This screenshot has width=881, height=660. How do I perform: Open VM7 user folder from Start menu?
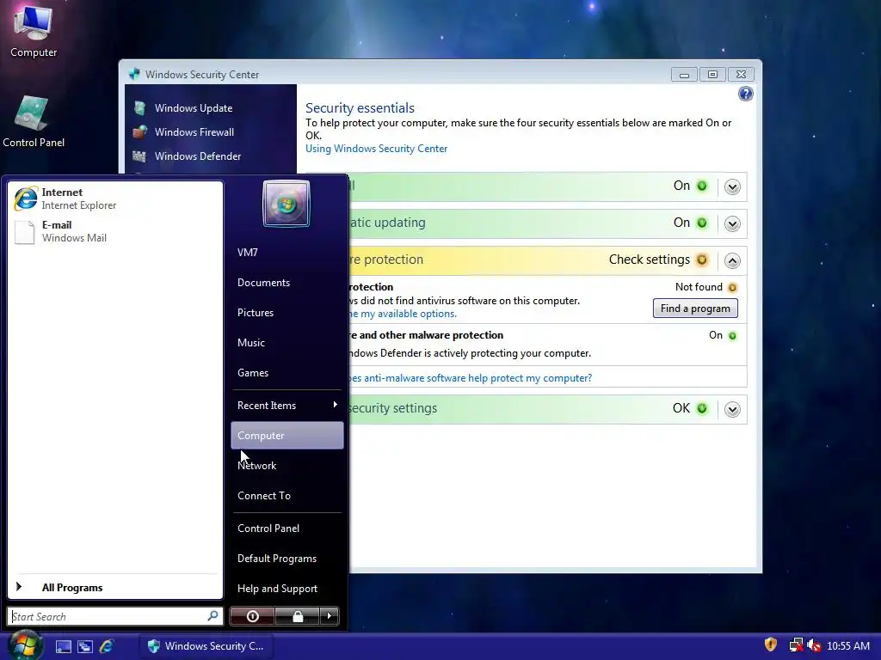[x=287, y=252]
